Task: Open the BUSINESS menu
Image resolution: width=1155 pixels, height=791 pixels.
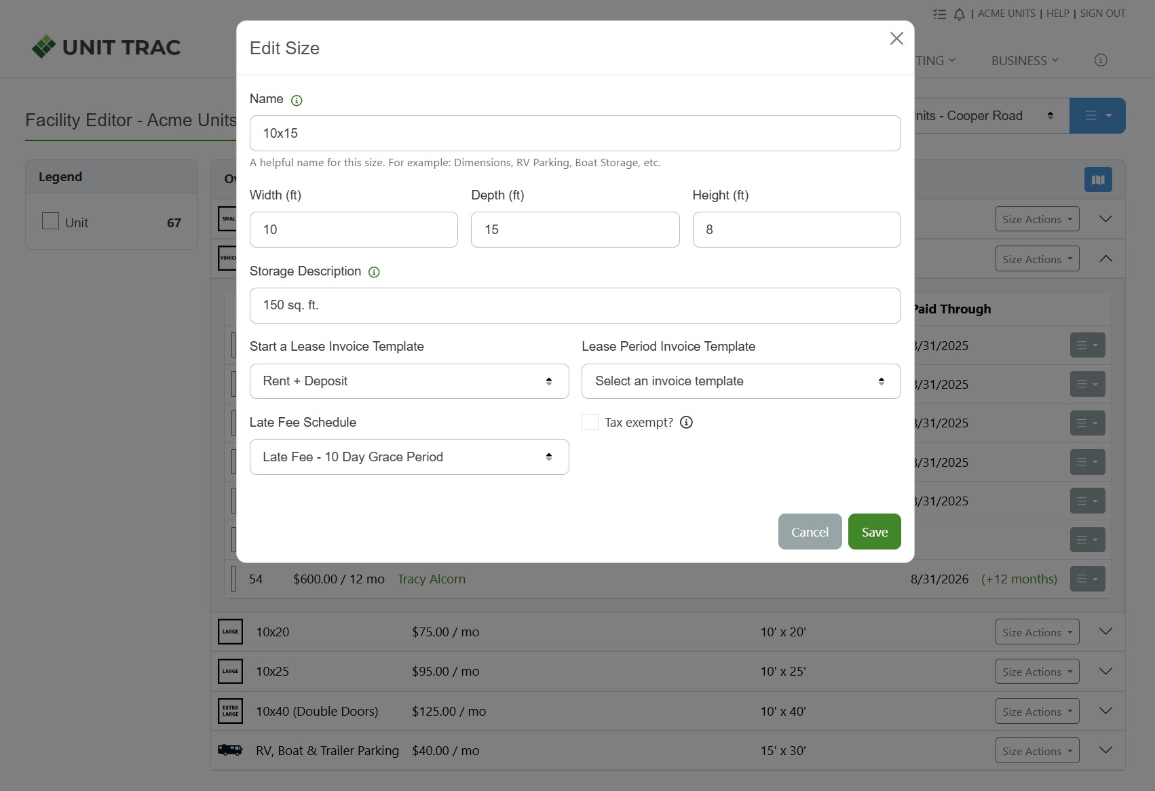Action: click(1024, 61)
